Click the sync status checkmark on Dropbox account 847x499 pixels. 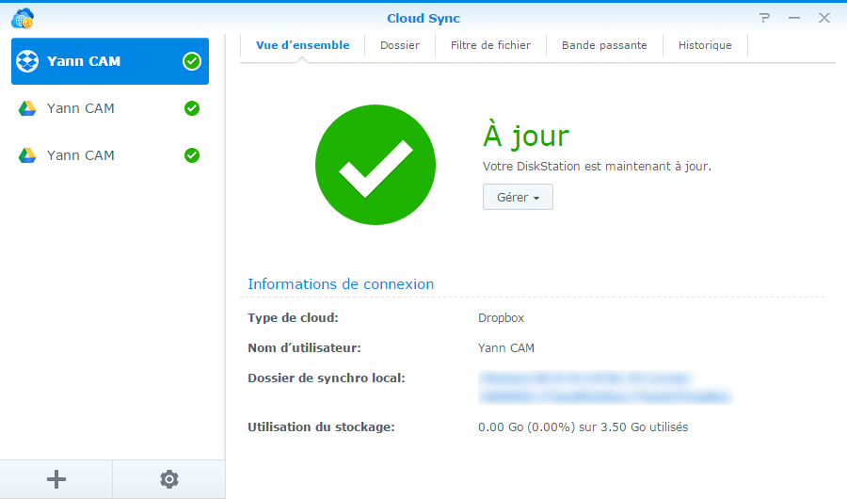click(191, 61)
